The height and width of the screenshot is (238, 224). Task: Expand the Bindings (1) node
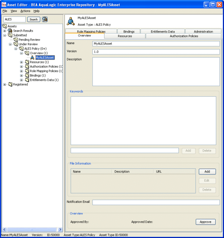point(22,76)
